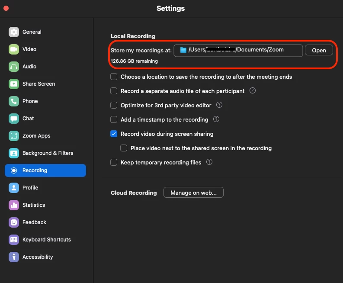Check Place video next to the shared screen

pyautogui.click(x=124, y=148)
